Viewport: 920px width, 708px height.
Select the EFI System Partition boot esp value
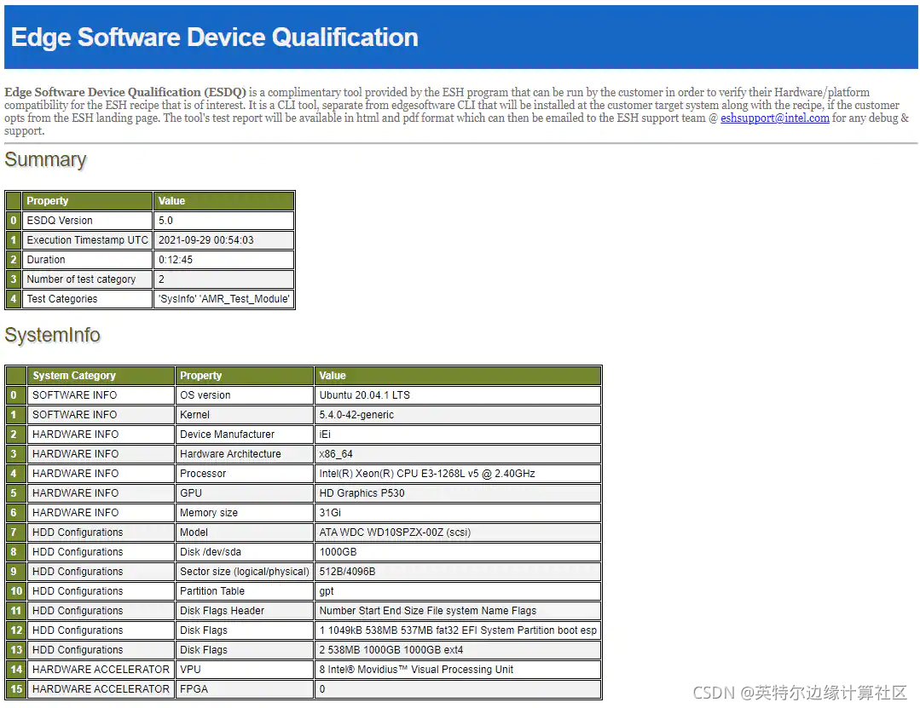click(x=458, y=630)
